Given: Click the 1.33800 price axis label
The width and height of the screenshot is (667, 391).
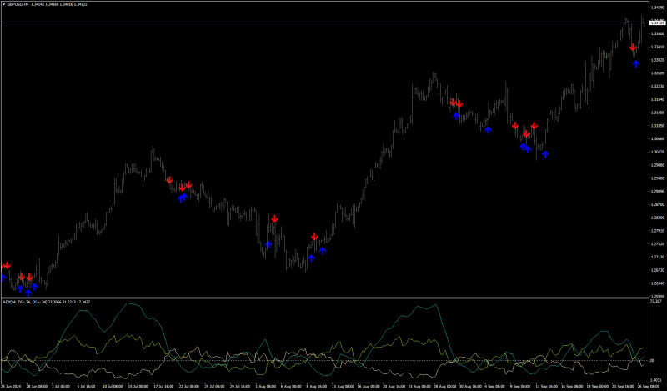Looking at the screenshot, I should pos(658,33).
